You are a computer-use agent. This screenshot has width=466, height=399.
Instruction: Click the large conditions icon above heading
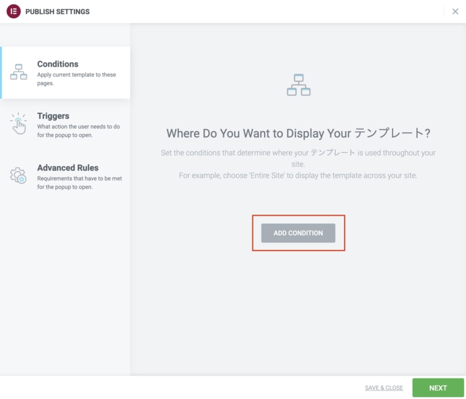(x=298, y=85)
